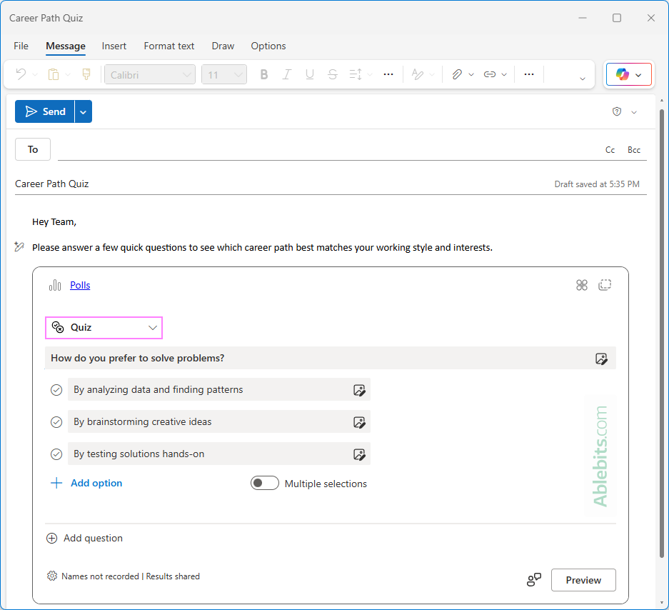The width and height of the screenshot is (669, 610).
Task: Add an image to the problems question
Action: pyautogui.click(x=601, y=358)
